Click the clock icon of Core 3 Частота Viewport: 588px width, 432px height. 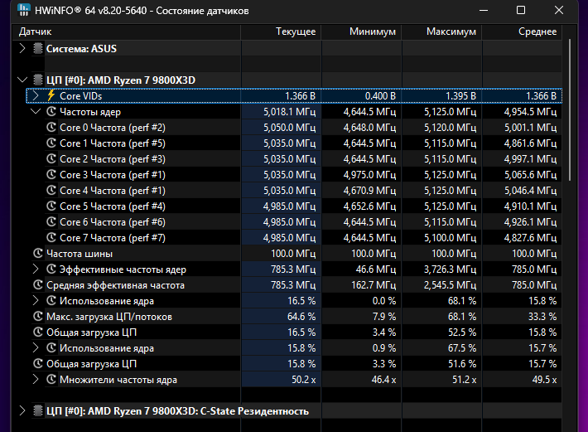[51, 174]
